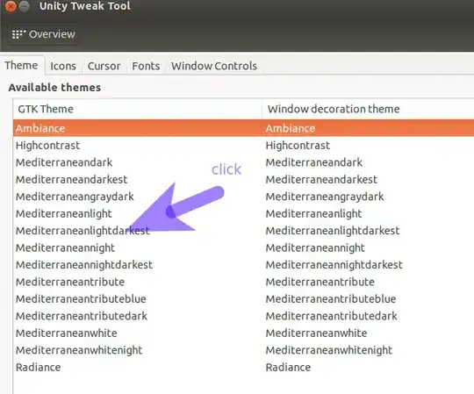Select Mediterraneantributeblue in GTK Theme column
The height and width of the screenshot is (394, 474).
81,299
